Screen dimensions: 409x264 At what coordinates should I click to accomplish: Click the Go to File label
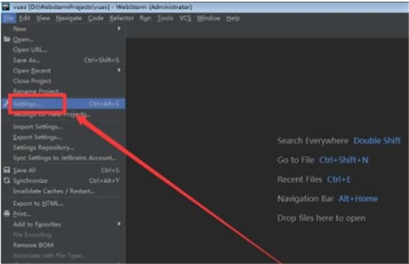coord(296,160)
